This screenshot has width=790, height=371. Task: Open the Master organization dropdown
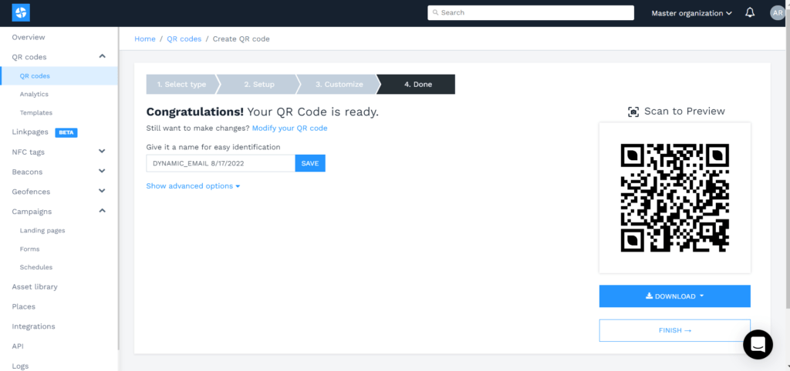click(691, 13)
